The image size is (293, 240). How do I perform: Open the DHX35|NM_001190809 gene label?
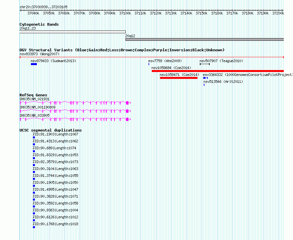[38, 107]
